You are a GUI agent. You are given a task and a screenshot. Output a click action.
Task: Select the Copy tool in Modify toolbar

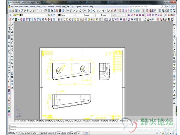[x=9, y=28]
